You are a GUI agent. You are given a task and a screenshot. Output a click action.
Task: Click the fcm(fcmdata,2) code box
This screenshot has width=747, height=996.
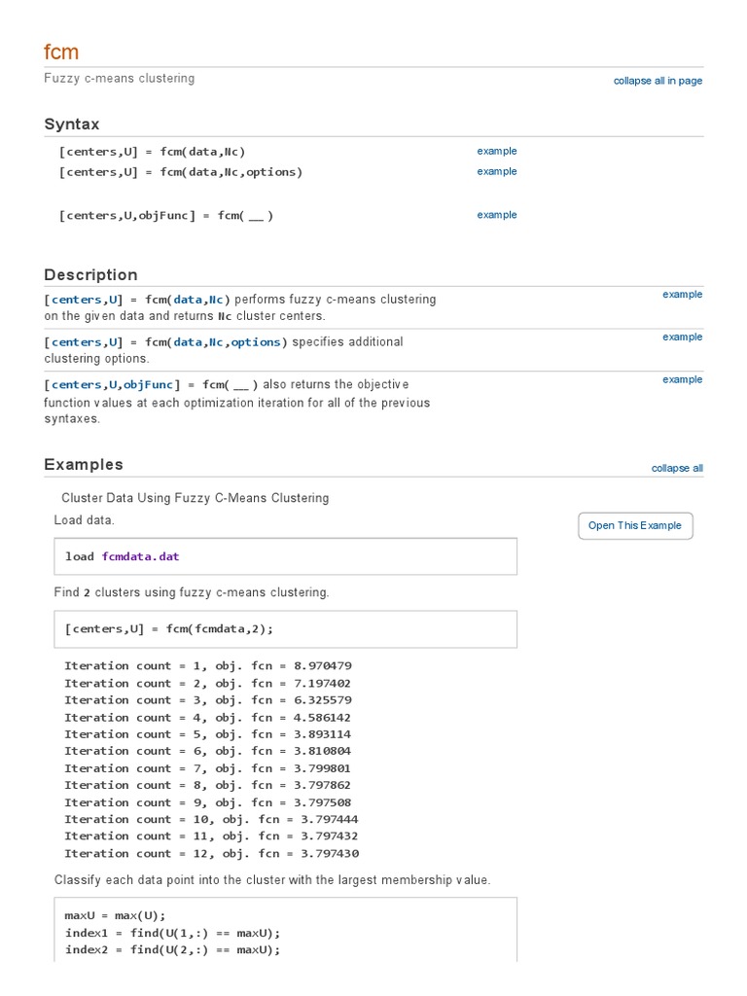click(286, 628)
